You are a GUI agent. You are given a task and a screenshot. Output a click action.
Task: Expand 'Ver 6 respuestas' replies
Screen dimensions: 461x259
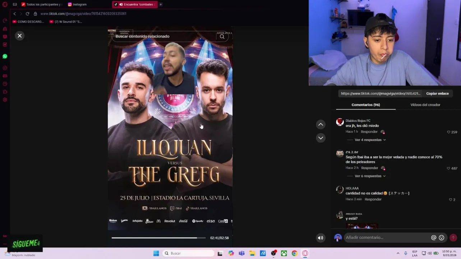point(370,176)
